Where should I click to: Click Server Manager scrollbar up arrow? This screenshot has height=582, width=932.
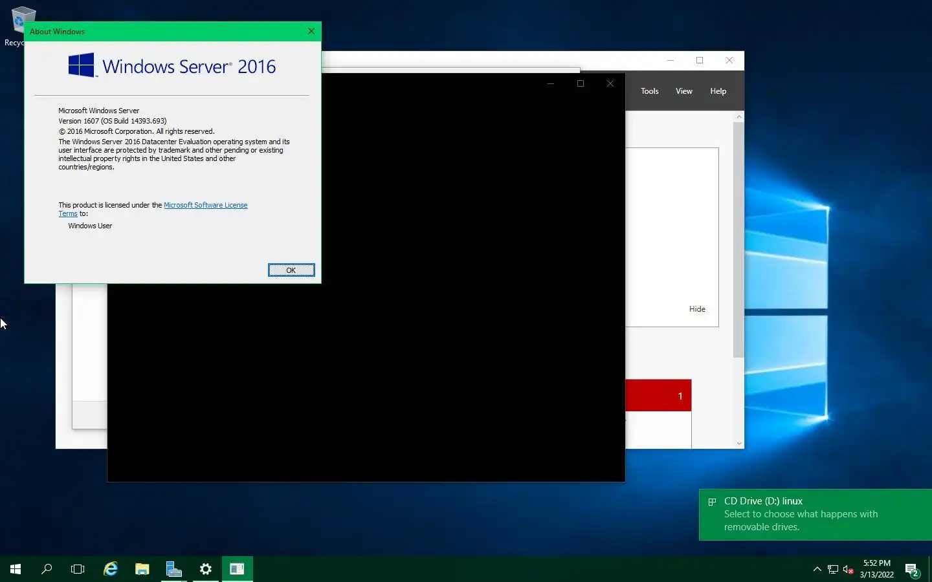[739, 117]
